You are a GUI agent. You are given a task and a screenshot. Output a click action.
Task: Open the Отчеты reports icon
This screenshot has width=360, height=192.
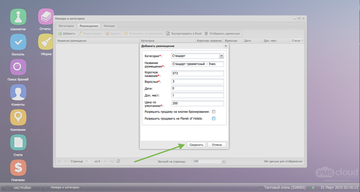pos(46,17)
